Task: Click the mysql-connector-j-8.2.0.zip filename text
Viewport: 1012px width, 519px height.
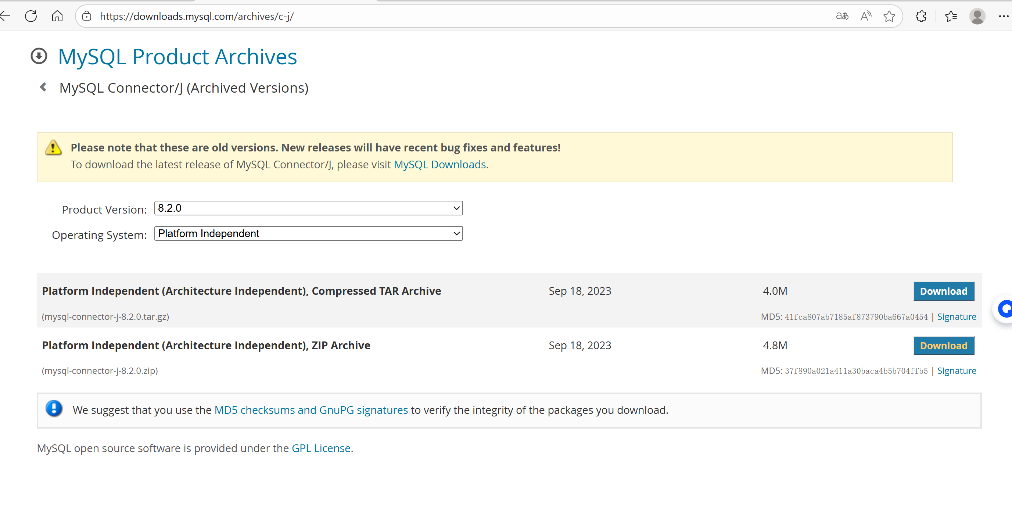Action: click(100, 371)
